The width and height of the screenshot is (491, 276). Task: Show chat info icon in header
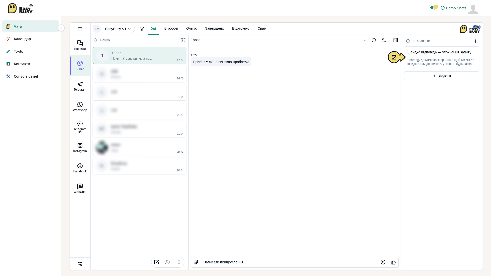[x=374, y=40]
